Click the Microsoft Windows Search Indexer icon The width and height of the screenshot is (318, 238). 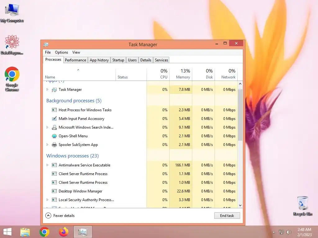(54, 127)
